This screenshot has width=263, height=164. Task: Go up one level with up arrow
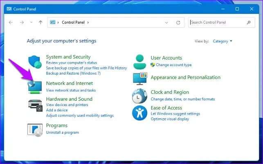click(x=40, y=22)
